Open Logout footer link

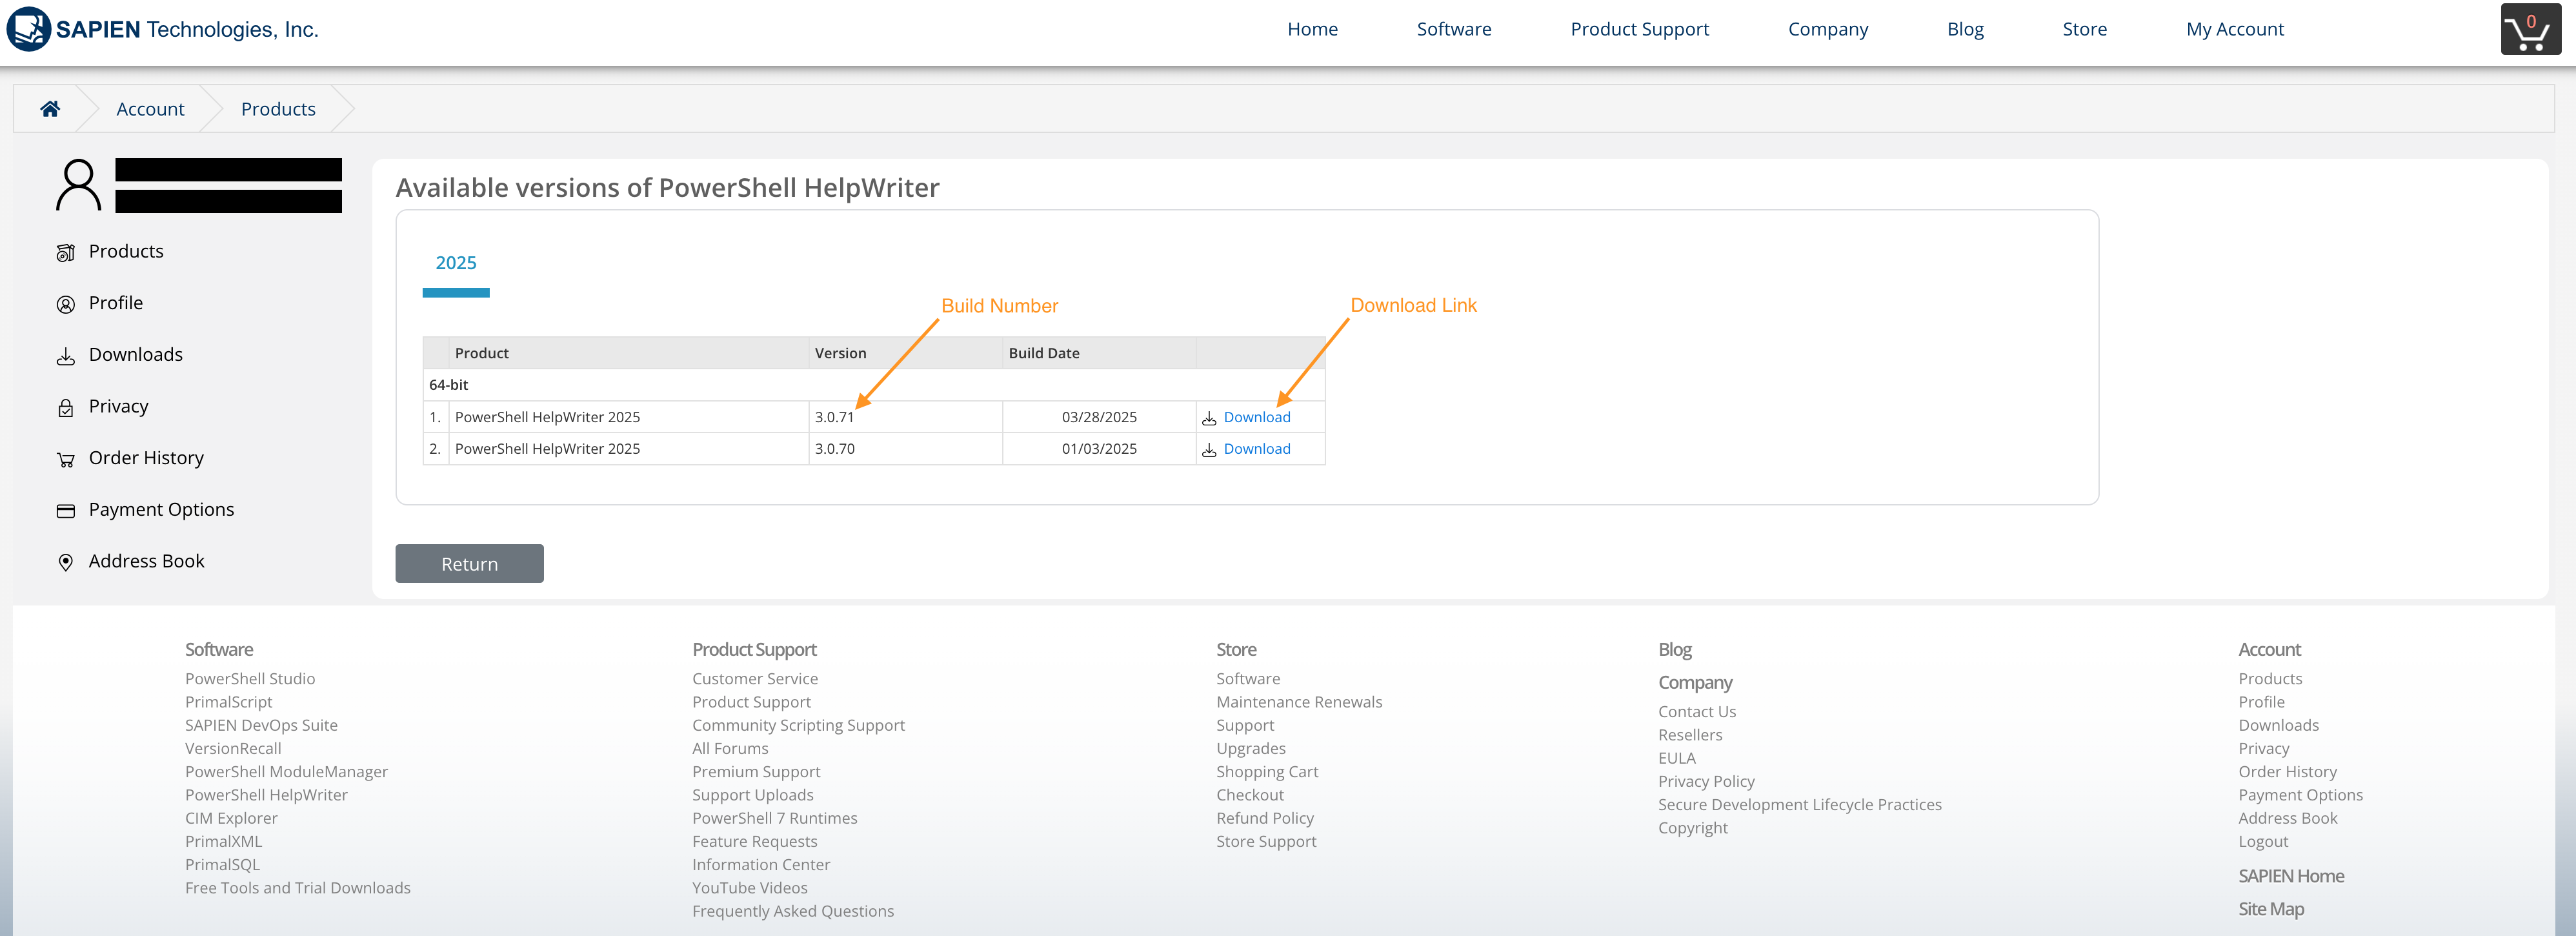(x=2263, y=842)
